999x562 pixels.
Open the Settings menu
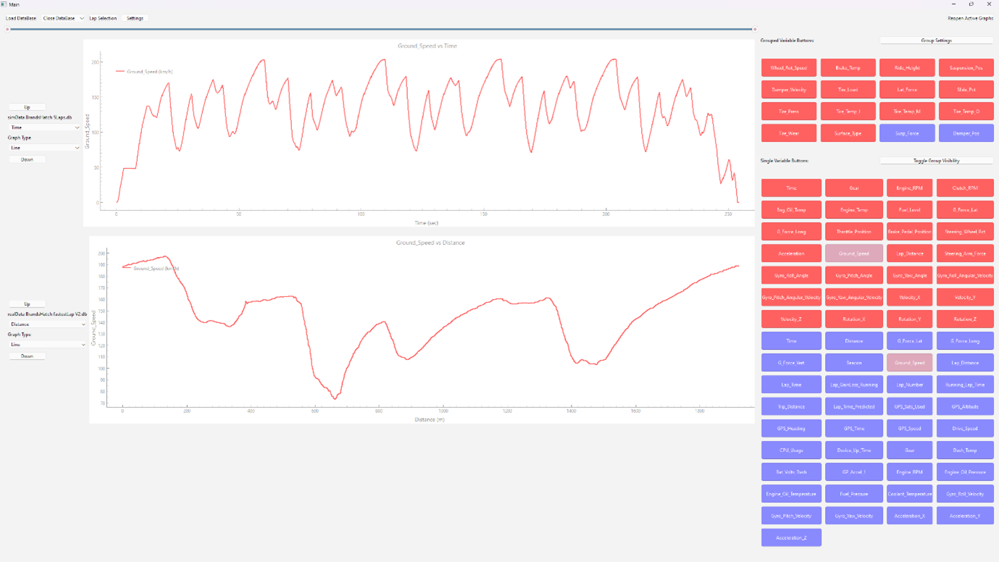pyautogui.click(x=135, y=18)
